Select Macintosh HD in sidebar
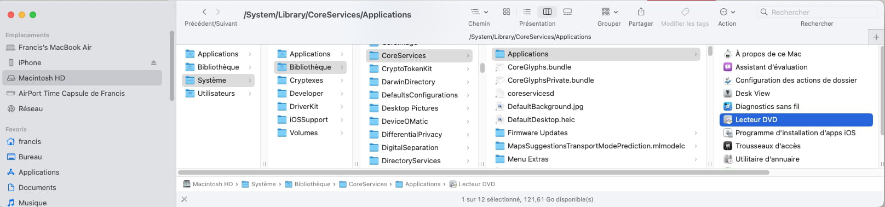This screenshot has height=207, width=885. [82, 78]
